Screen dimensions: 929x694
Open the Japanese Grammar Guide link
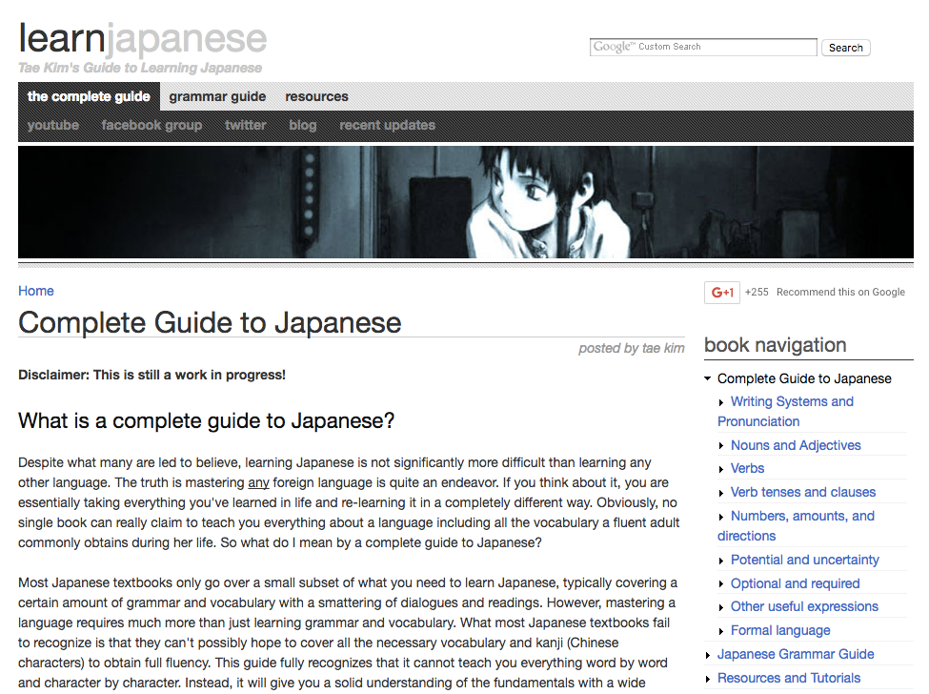coord(796,654)
